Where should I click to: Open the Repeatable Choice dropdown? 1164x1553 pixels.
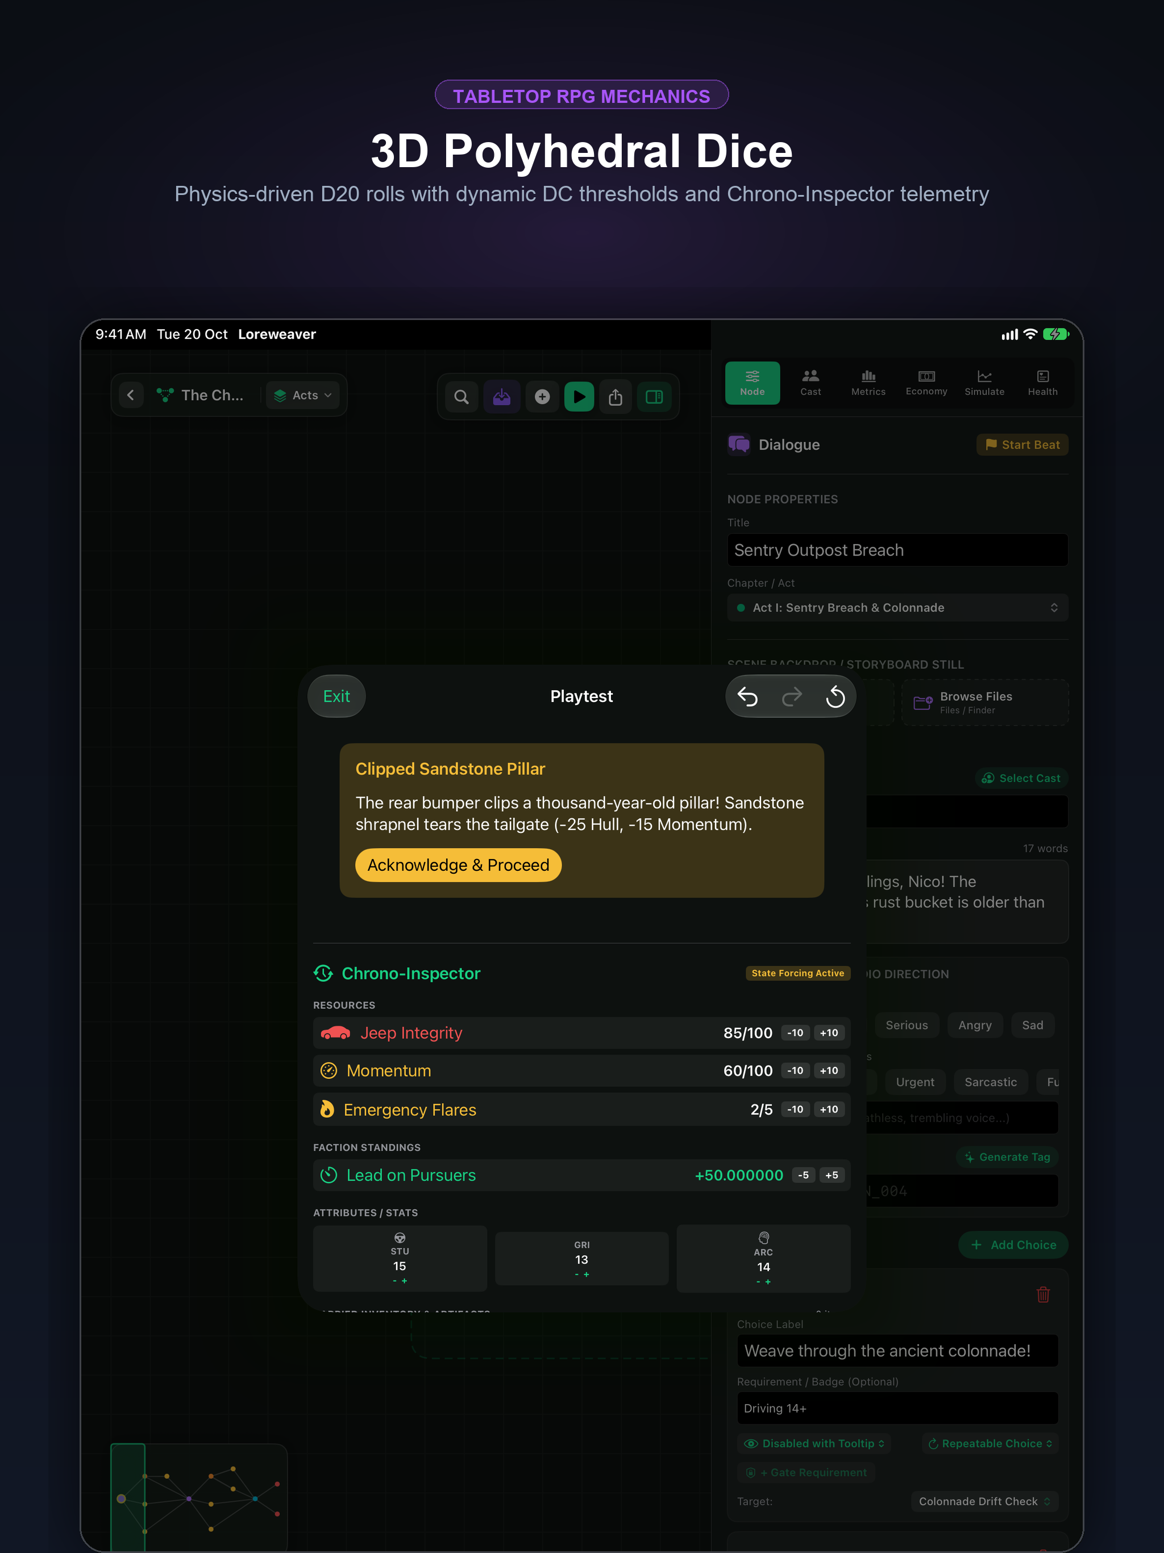tap(990, 1443)
